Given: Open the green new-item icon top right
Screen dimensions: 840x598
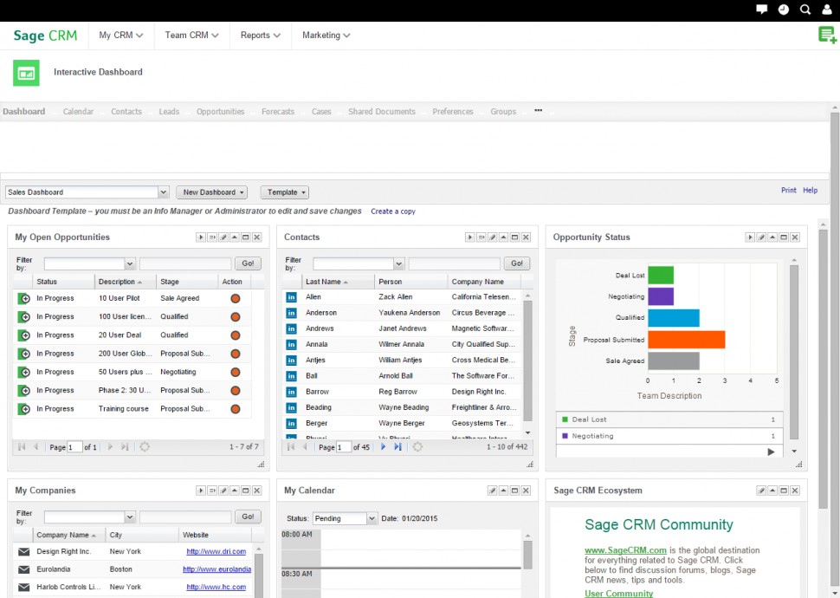Looking at the screenshot, I should [x=826, y=35].
